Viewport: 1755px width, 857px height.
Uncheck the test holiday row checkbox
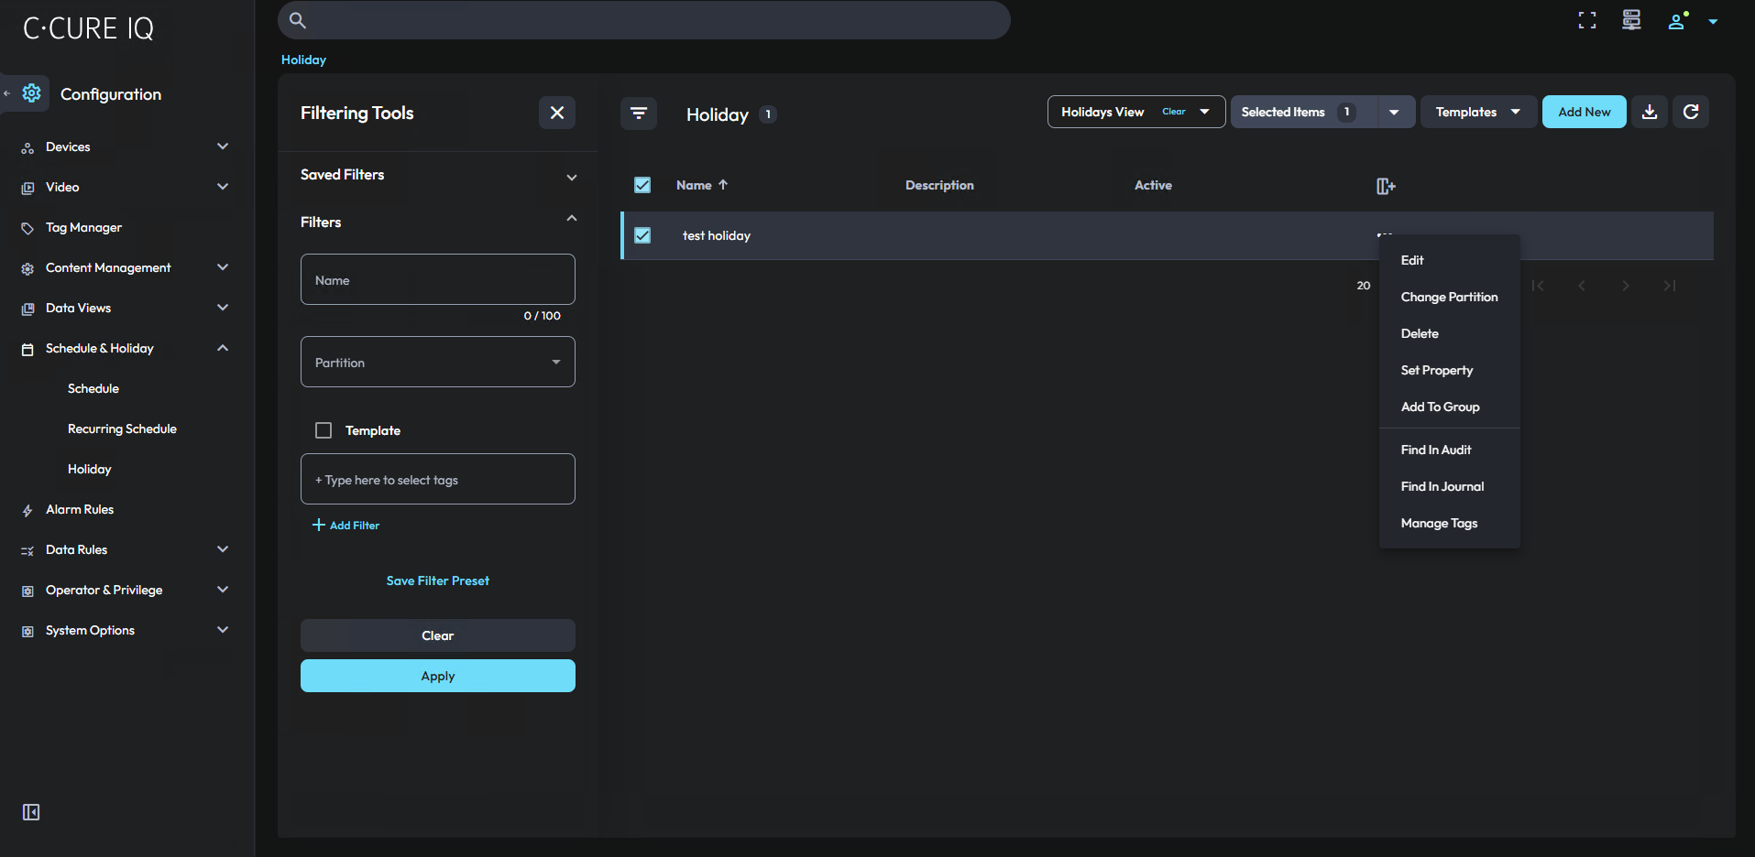click(642, 235)
